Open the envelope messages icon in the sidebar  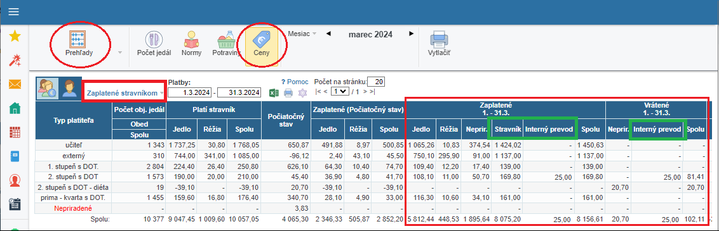pyautogui.click(x=15, y=84)
